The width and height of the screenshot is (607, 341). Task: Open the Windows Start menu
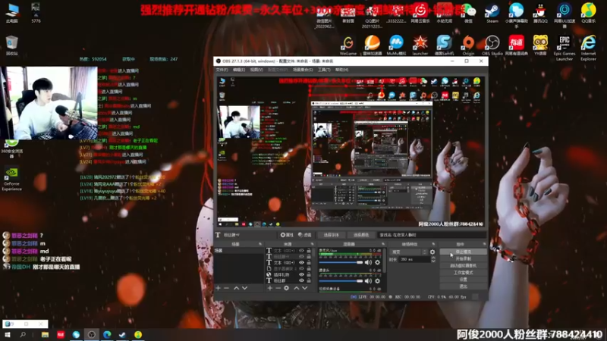[x=8, y=335]
